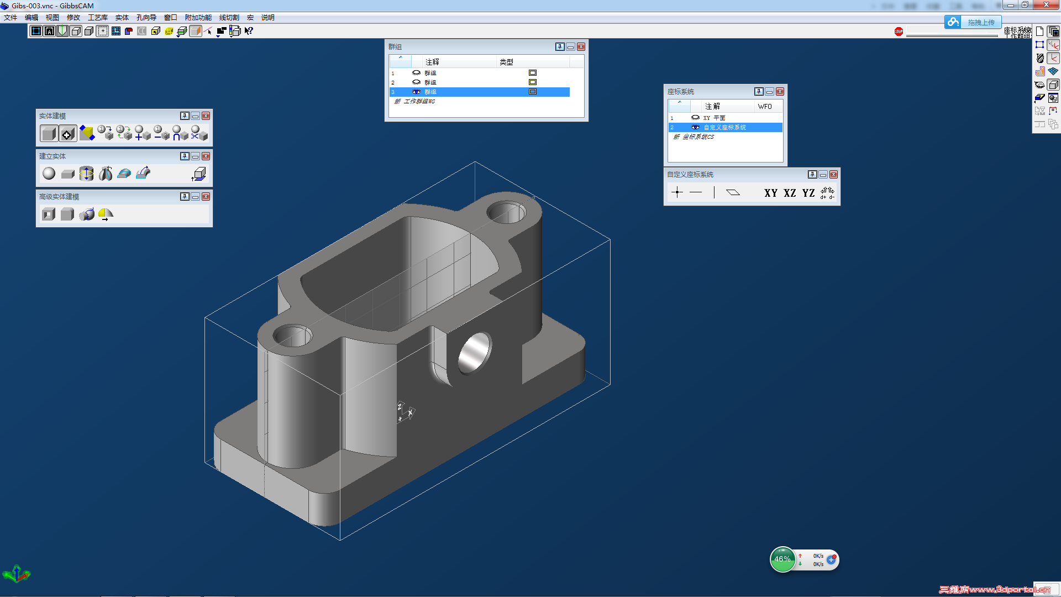The height and width of the screenshot is (597, 1061).
Task: Open the dropdown under the face selection toolbar icon
Action: (x=179, y=36)
